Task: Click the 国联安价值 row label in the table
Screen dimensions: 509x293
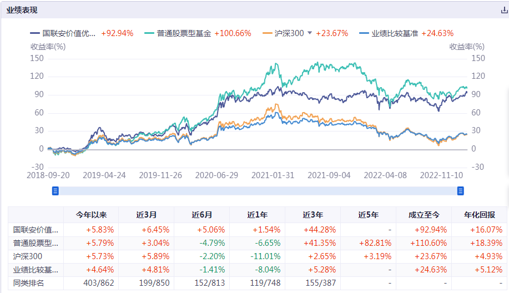Action: click(36, 229)
